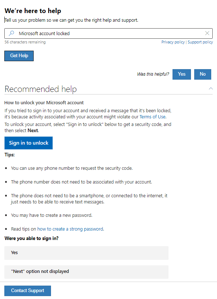Viewport: 217px width, 299px height.
Task: Open 'how to create a strong password' link
Action: 70,229
